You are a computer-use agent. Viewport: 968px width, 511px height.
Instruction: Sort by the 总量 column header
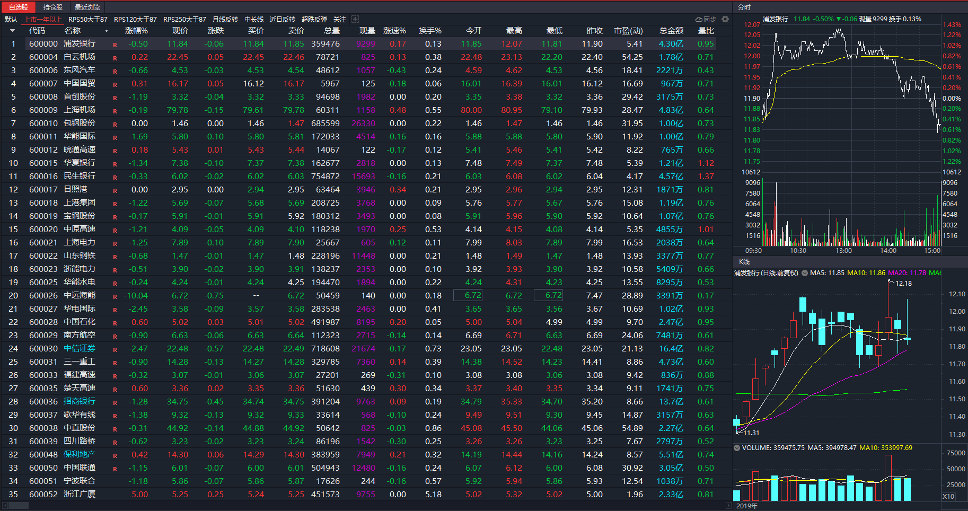(332, 31)
